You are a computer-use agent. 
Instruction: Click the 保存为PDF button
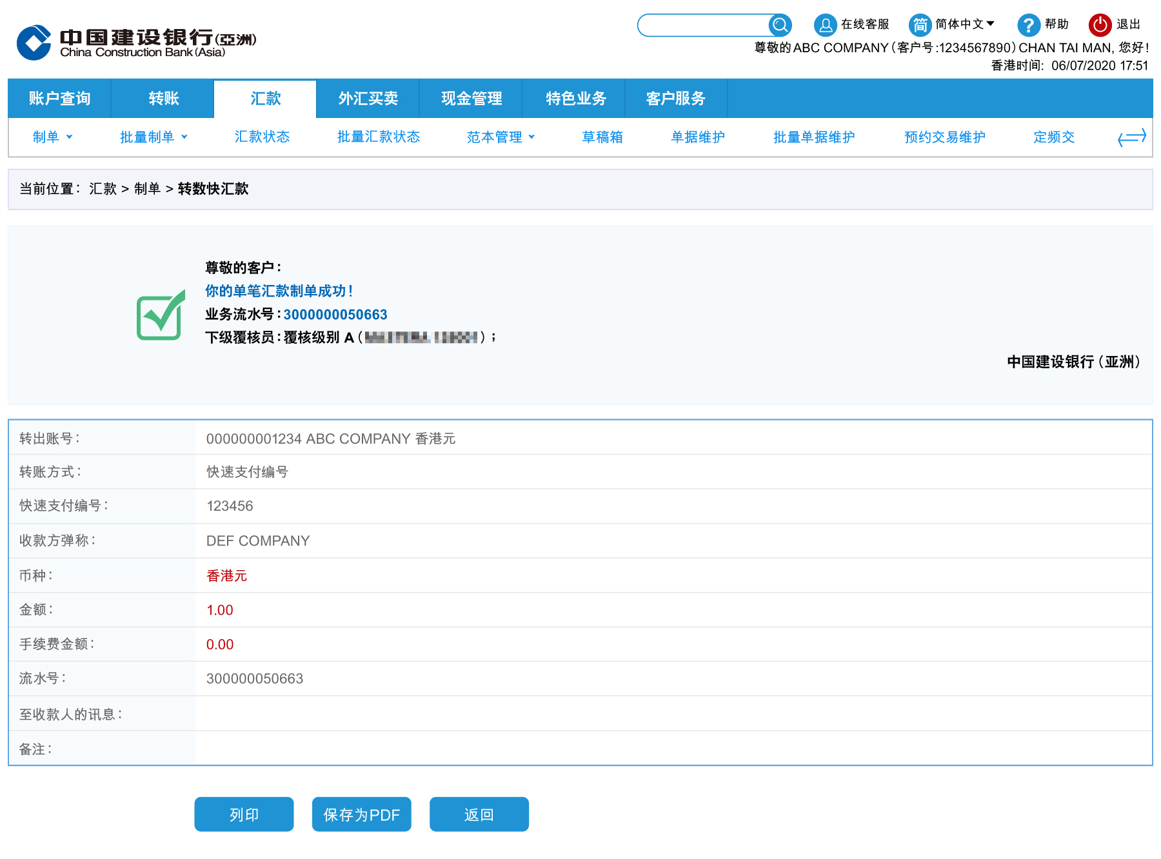pyautogui.click(x=361, y=815)
